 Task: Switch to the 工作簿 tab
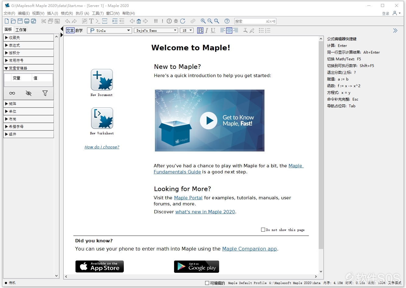21,30
